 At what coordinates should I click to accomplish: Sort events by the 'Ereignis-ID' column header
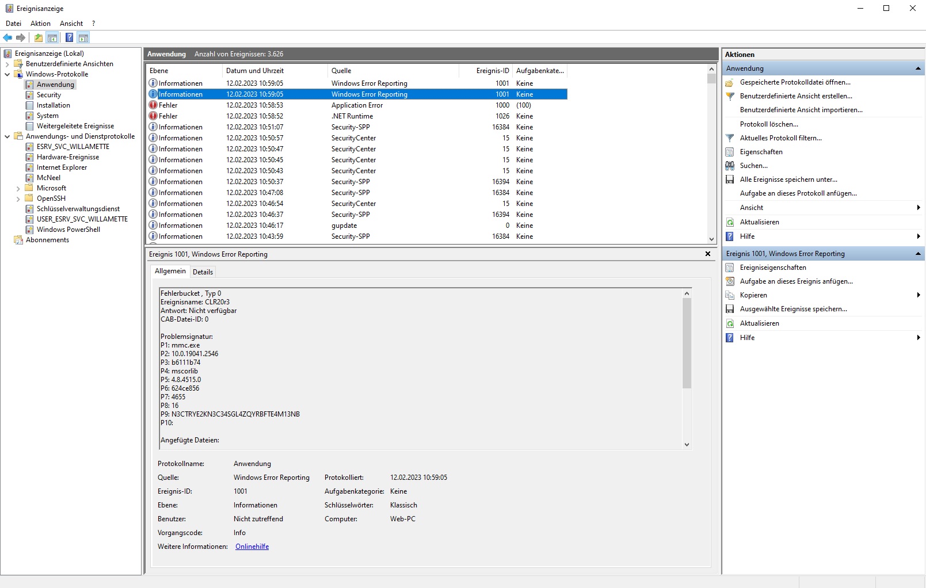[x=492, y=71]
